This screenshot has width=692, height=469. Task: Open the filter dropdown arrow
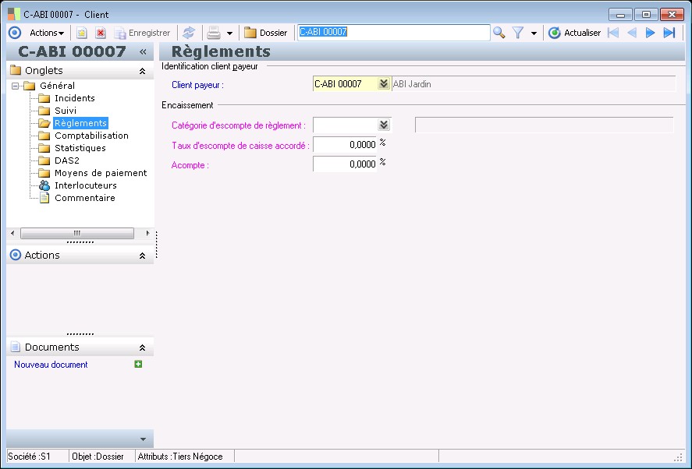[x=534, y=33]
